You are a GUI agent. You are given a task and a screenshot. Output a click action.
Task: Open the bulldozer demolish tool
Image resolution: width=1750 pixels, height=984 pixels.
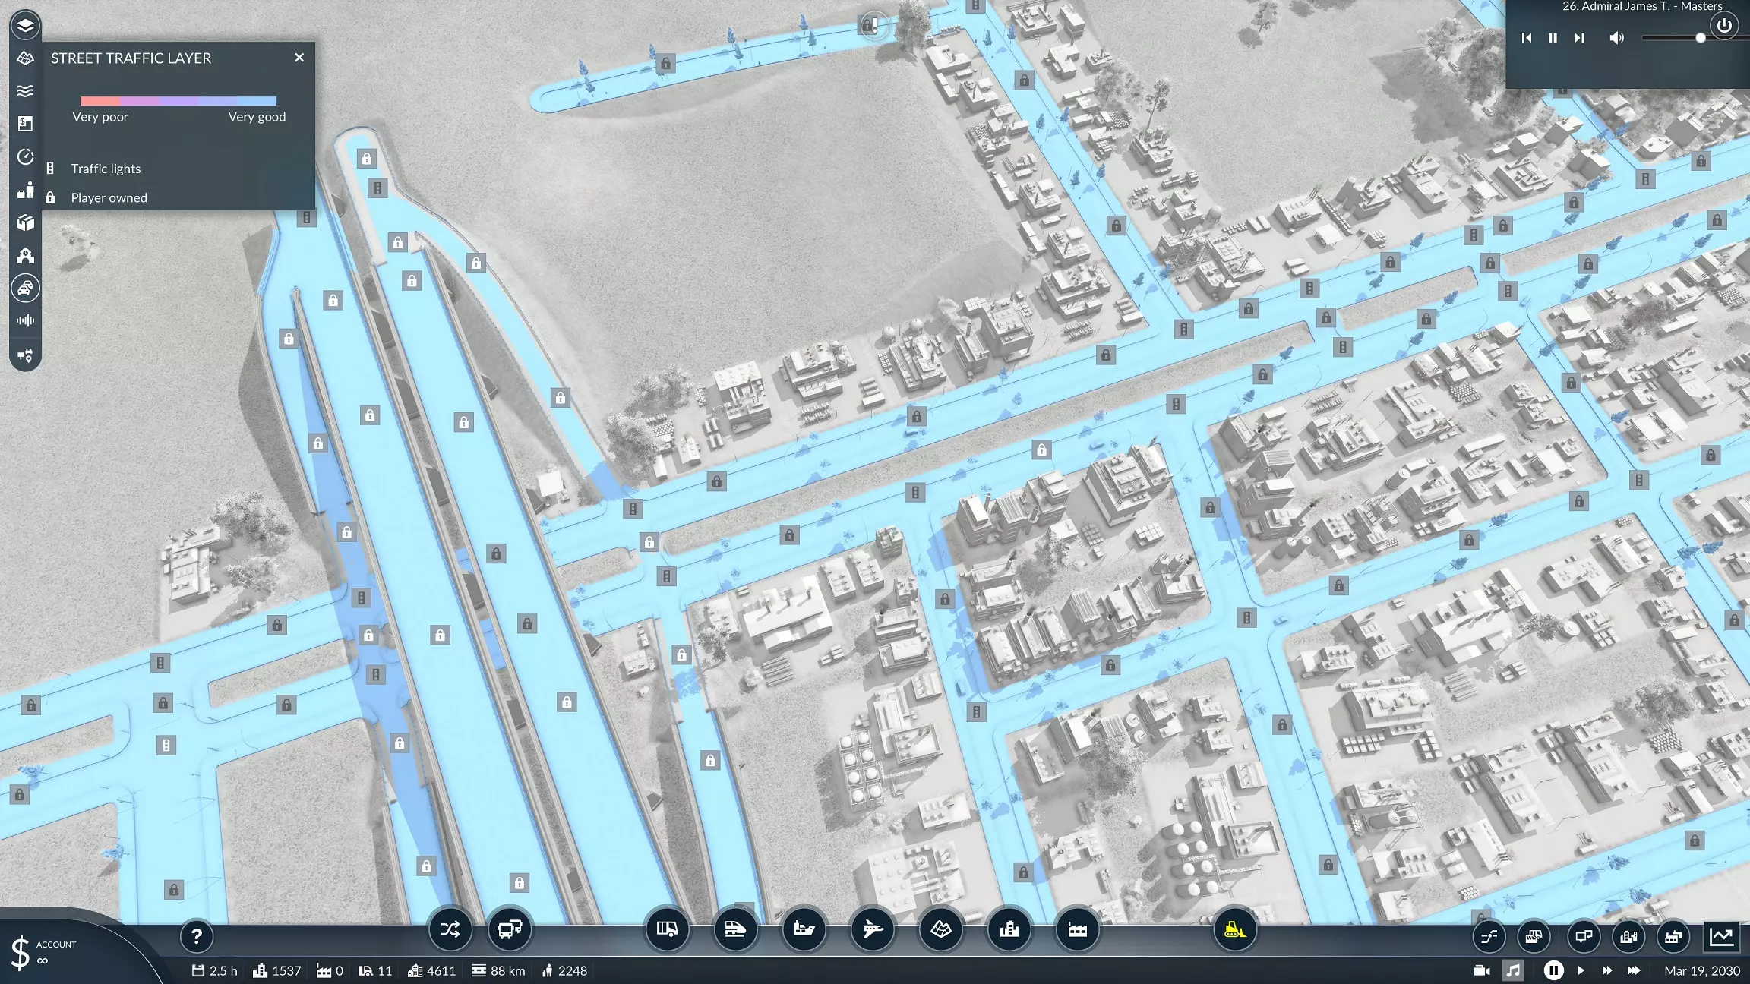(1234, 929)
